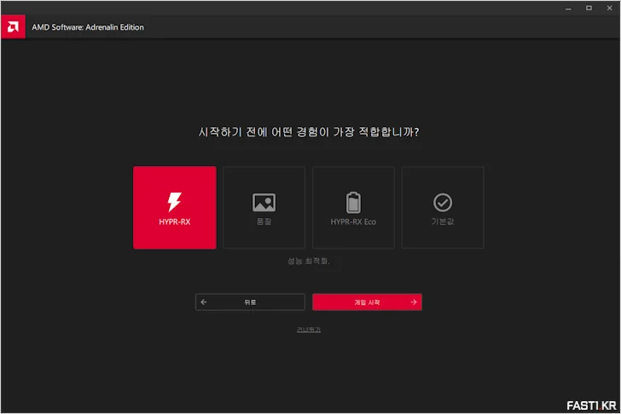Minimize the AMD Software window

(568, 9)
